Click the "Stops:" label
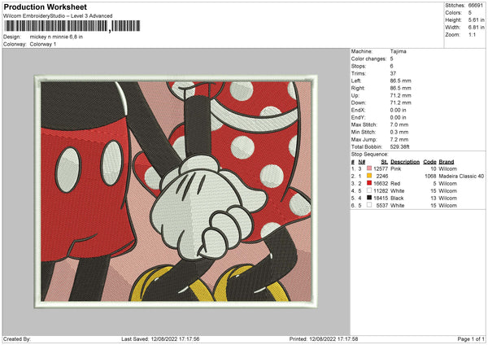 [359, 66]
